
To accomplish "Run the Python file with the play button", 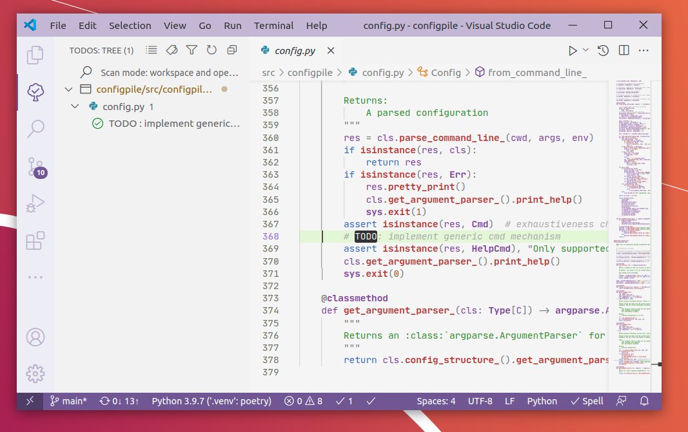I will point(573,50).
